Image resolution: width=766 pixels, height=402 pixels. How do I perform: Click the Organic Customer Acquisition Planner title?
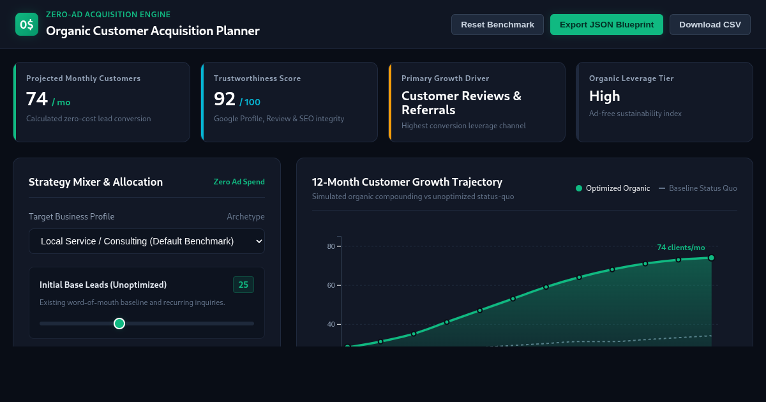153,31
